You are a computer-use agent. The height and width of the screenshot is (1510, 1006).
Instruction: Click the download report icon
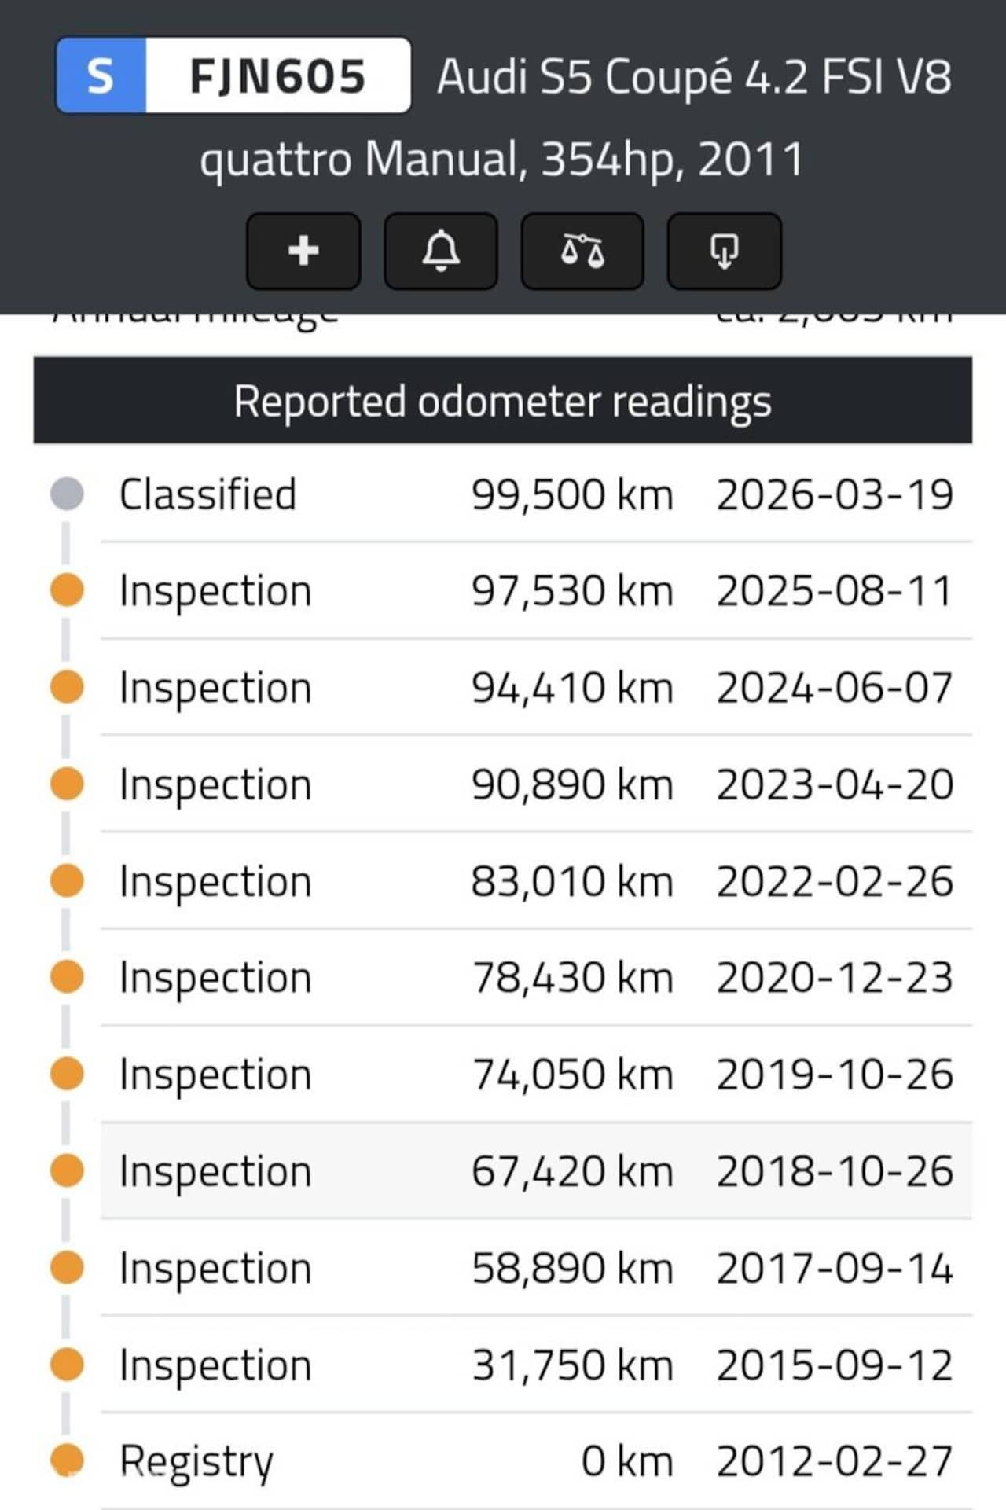pyautogui.click(x=724, y=252)
